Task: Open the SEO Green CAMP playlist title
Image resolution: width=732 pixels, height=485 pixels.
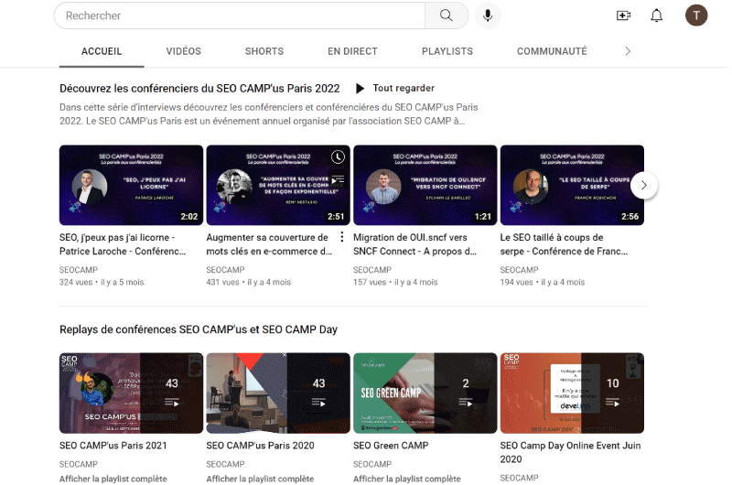Action: pyautogui.click(x=391, y=446)
